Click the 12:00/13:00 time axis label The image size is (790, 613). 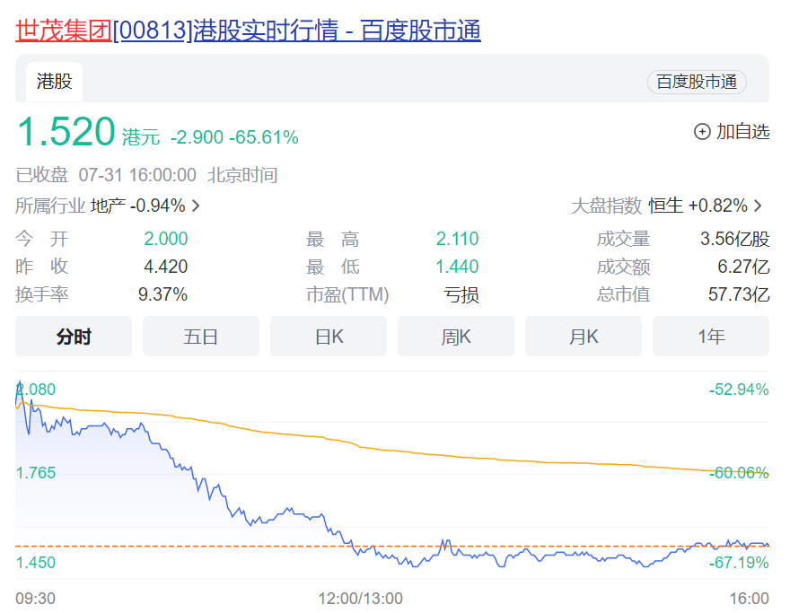pos(360,599)
